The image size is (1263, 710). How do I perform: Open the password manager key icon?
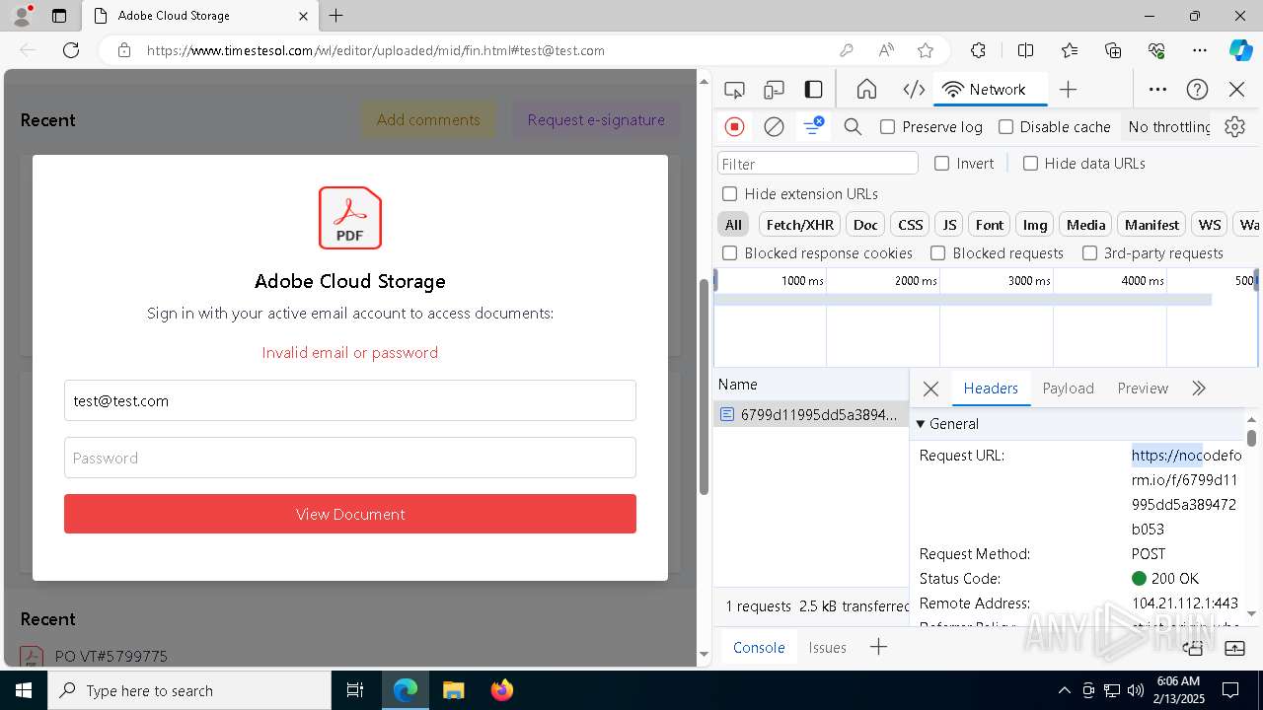coord(847,50)
